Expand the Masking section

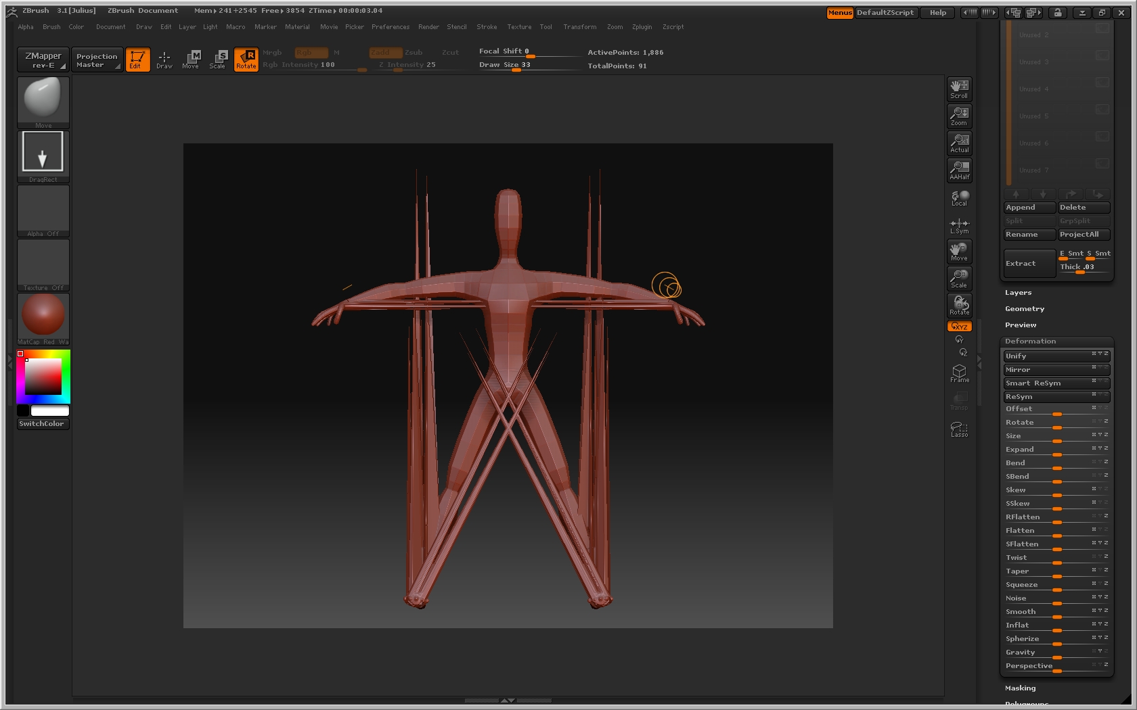pyautogui.click(x=1020, y=688)
